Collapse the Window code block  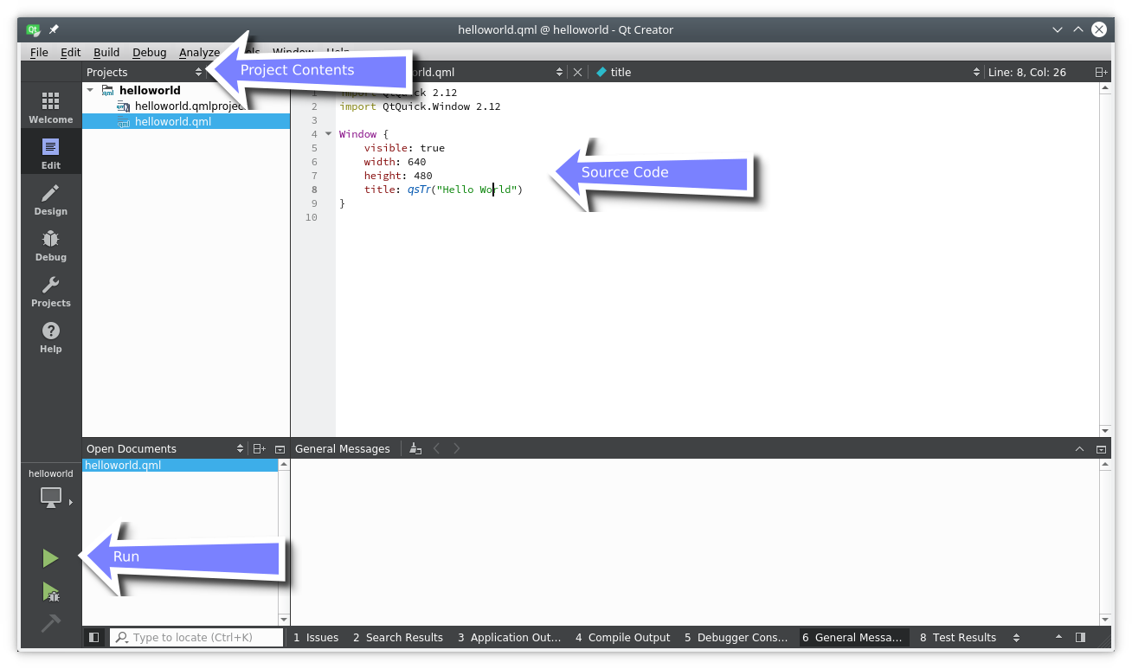click(x=328, y=134)
